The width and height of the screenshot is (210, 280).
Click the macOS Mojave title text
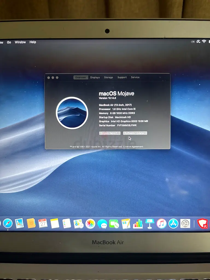[x=116, y=94]
